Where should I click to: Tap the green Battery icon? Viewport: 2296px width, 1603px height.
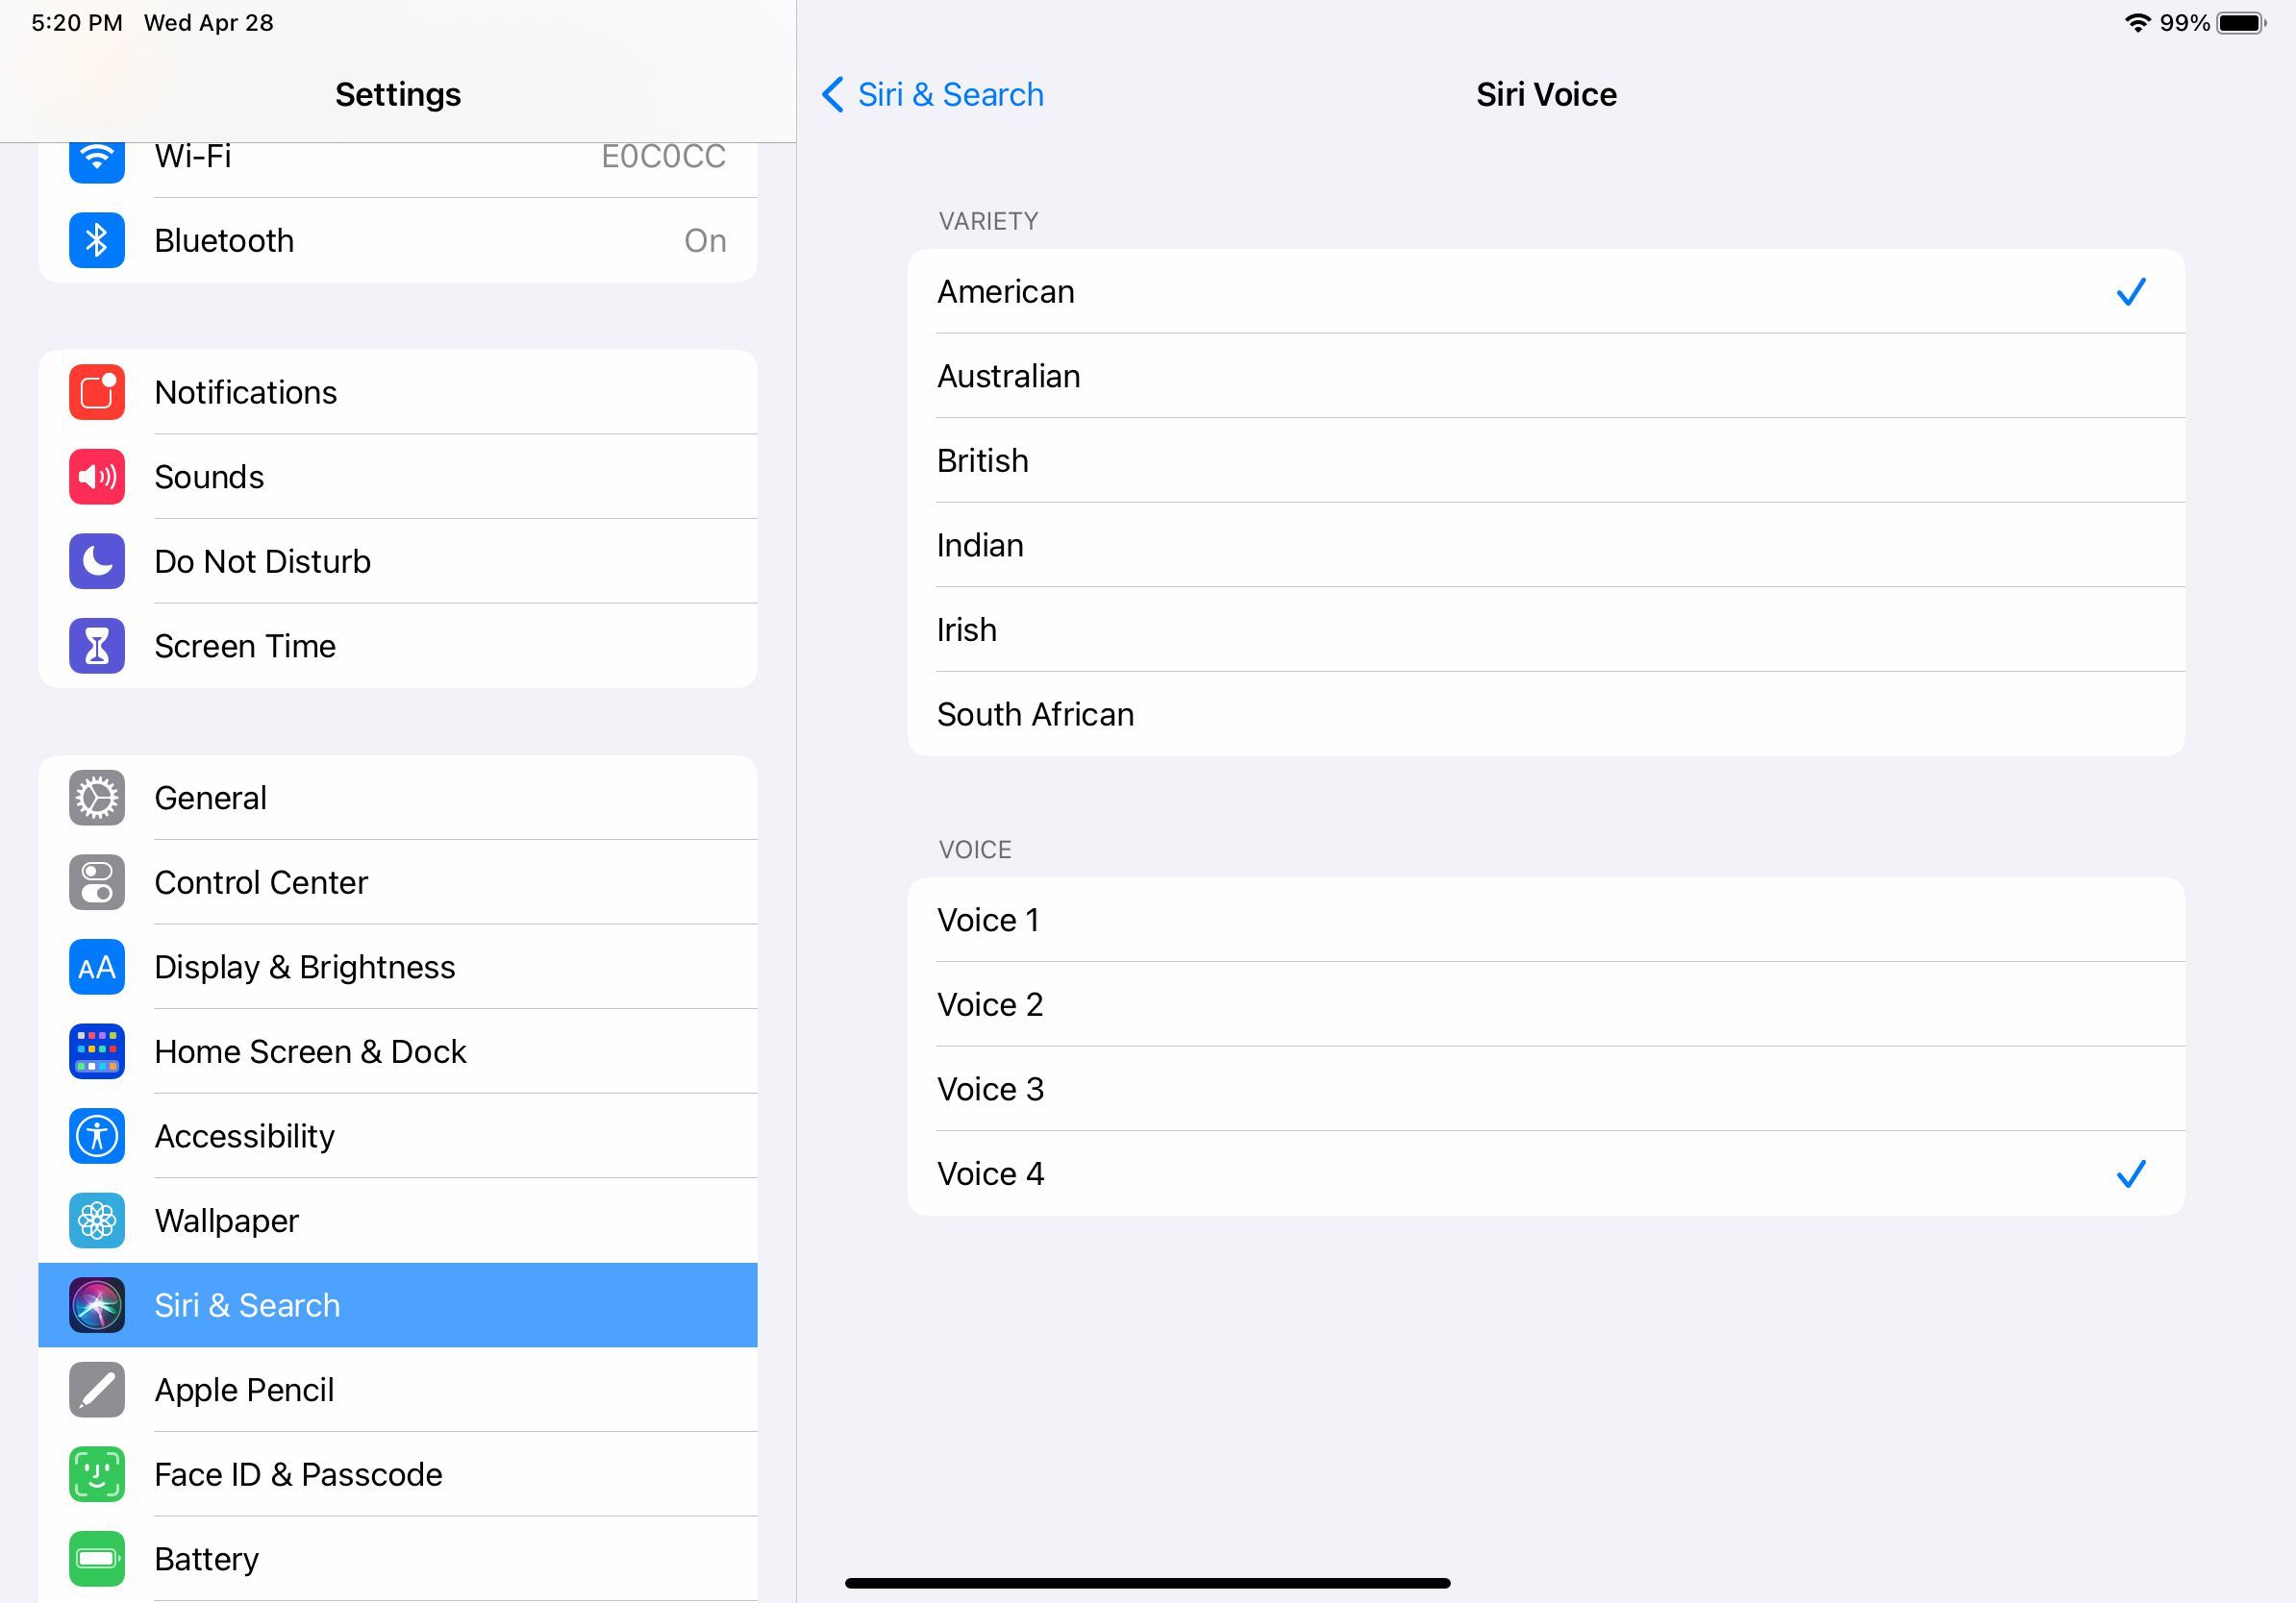point(97,1559)
